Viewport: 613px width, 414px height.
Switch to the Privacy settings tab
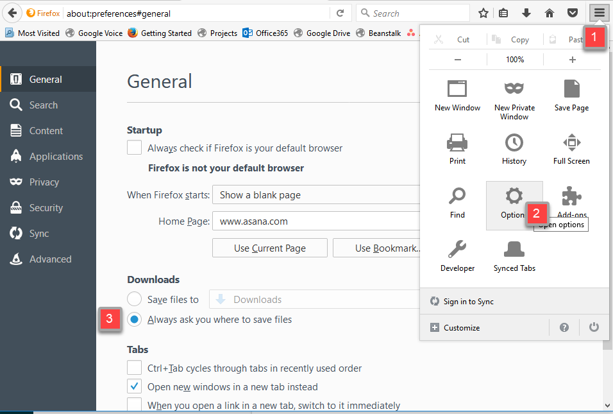44,182
